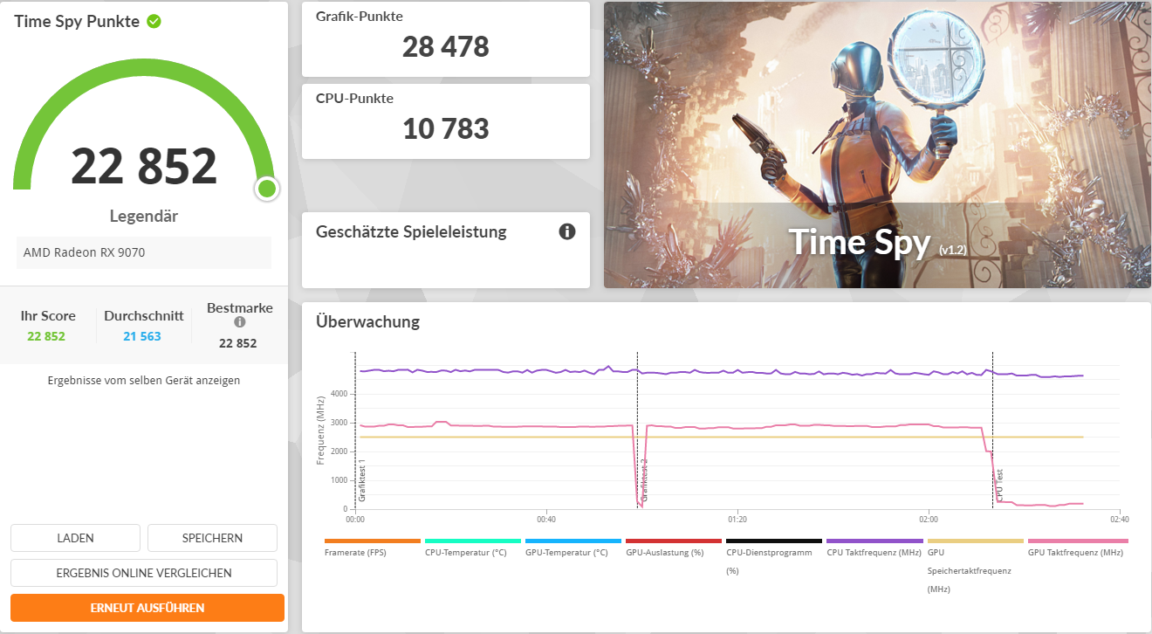
Task: Click the Grafiktest 1 timeline marker
Action: tap(361, 482)
